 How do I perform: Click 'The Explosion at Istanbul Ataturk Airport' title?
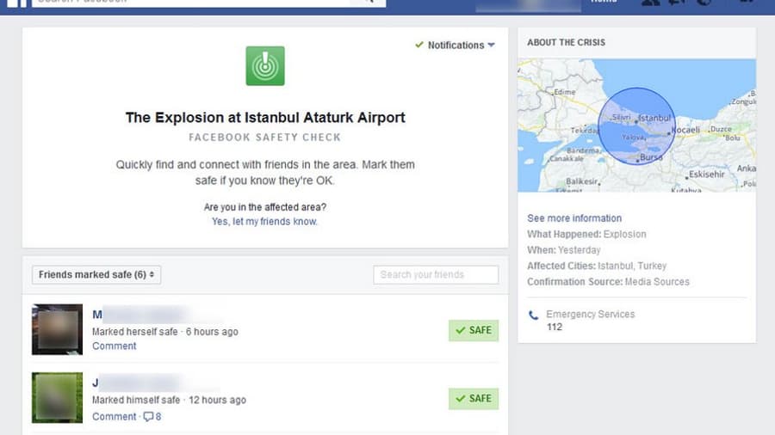click(265, 118)
